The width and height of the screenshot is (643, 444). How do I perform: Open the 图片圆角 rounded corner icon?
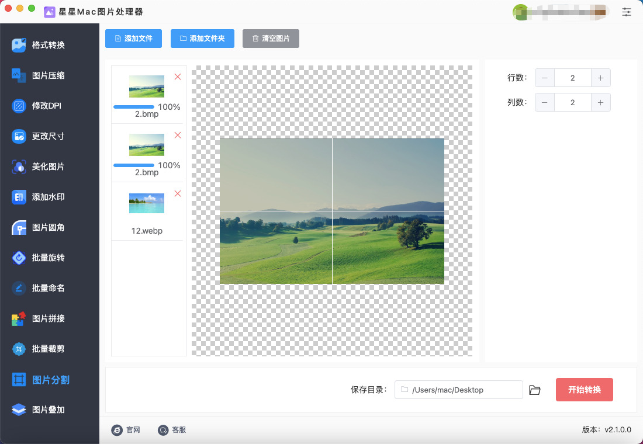(19, 227)
